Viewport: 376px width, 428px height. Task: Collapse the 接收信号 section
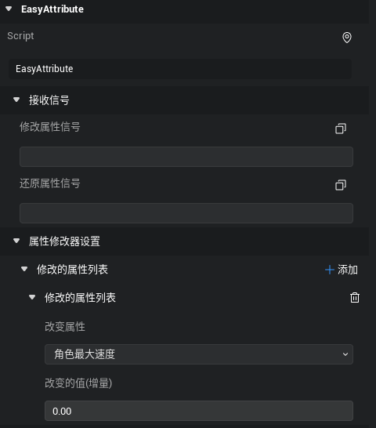point(16,100)
